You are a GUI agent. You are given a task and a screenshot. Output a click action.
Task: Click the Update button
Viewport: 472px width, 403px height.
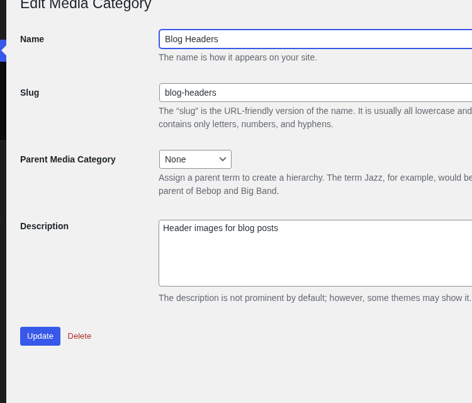coord(40,336)
